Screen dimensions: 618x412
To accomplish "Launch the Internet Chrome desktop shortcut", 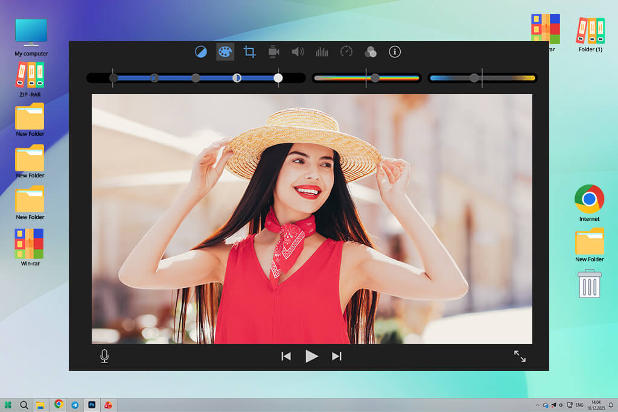I will [x=589, y=203].
